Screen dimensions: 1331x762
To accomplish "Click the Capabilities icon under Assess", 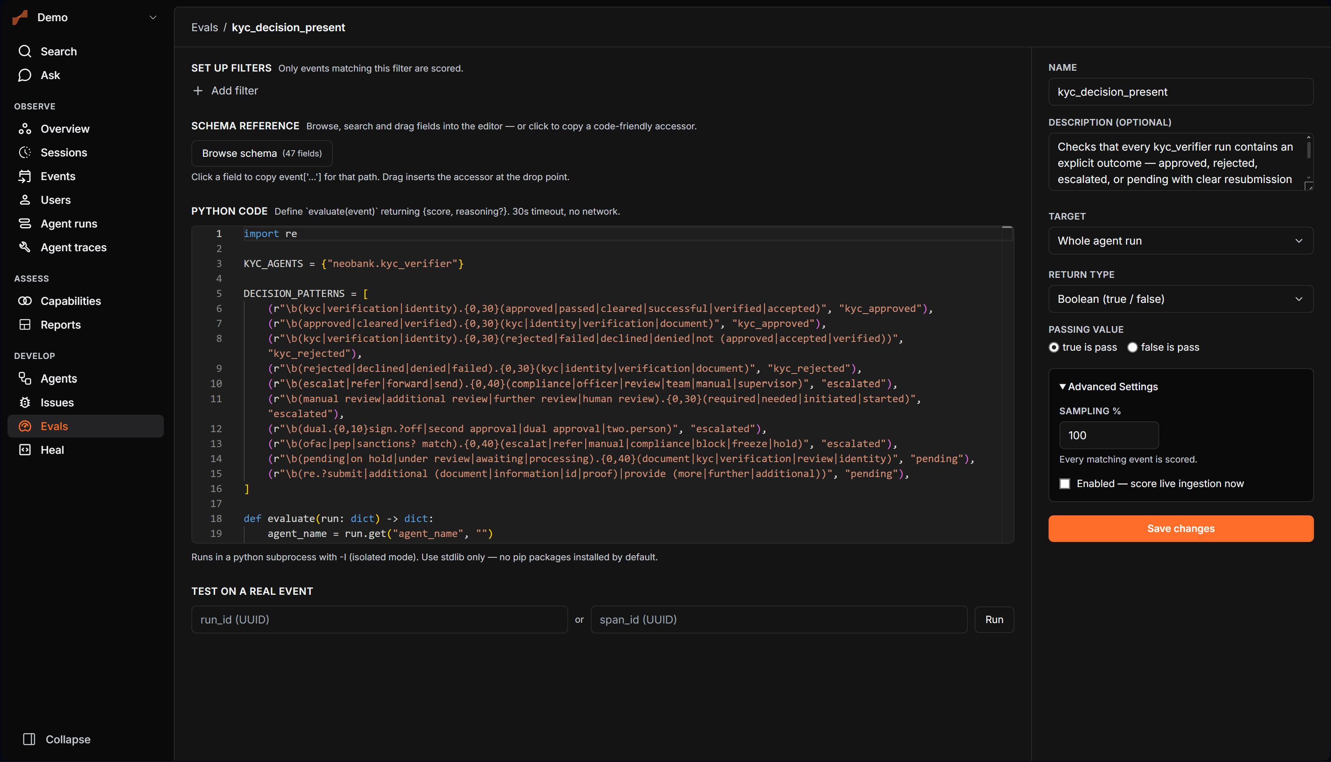I will coord(25,301).
